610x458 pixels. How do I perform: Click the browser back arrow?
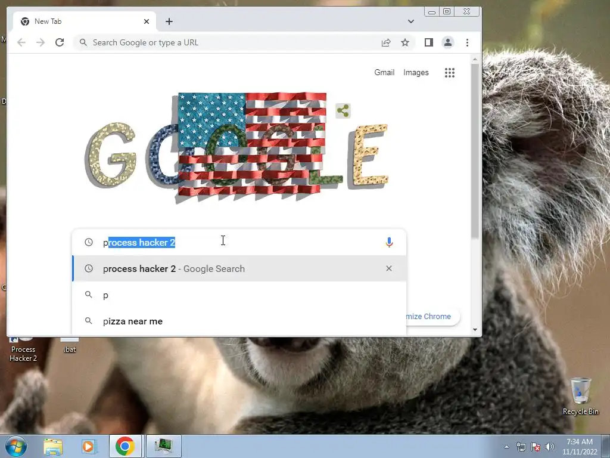coord(21,42)
